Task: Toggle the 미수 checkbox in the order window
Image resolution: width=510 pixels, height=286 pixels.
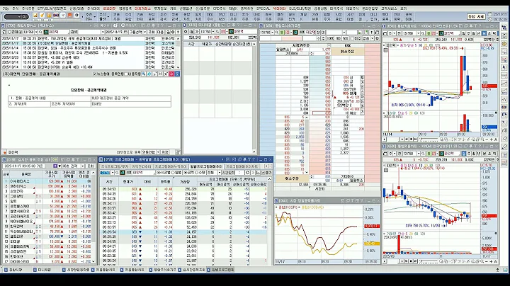Action: (352, 38)
